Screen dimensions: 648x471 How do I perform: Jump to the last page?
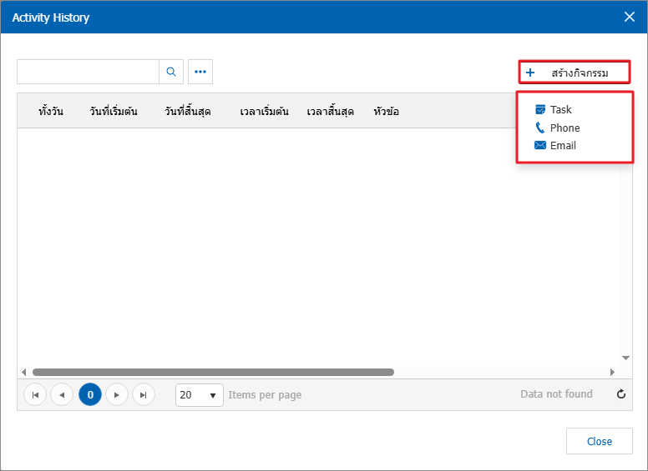pos(144,394)
